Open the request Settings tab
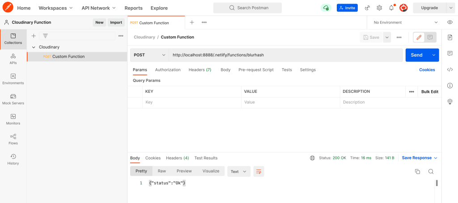The image size is (458, 203). pos(308,70)
